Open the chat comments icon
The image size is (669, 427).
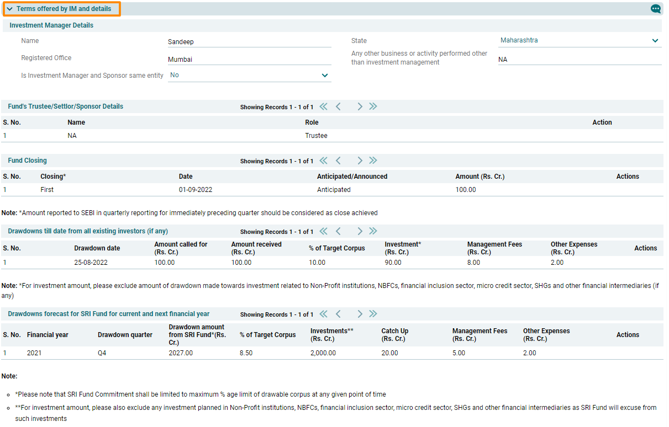click(655, 9)
